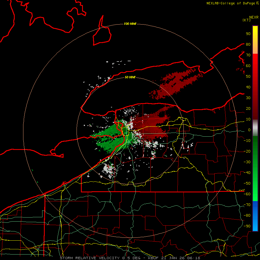Click the KT units label
The image size is (260, 260).
247,20
